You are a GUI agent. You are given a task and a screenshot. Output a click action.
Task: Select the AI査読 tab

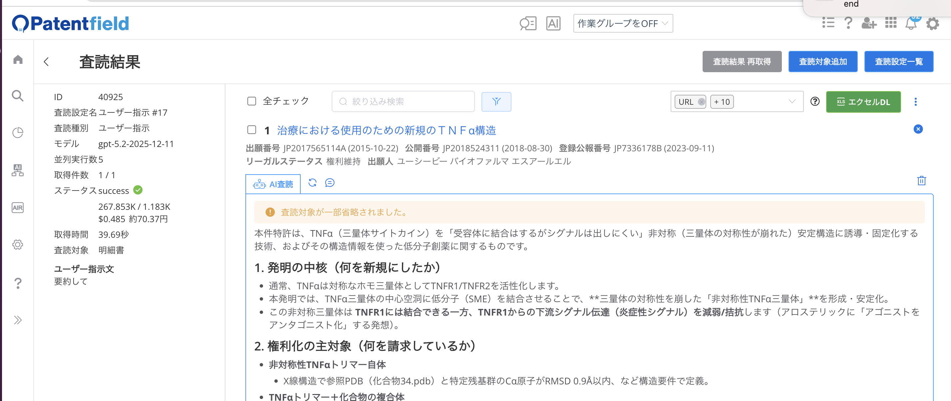click(x=273, y=184)
